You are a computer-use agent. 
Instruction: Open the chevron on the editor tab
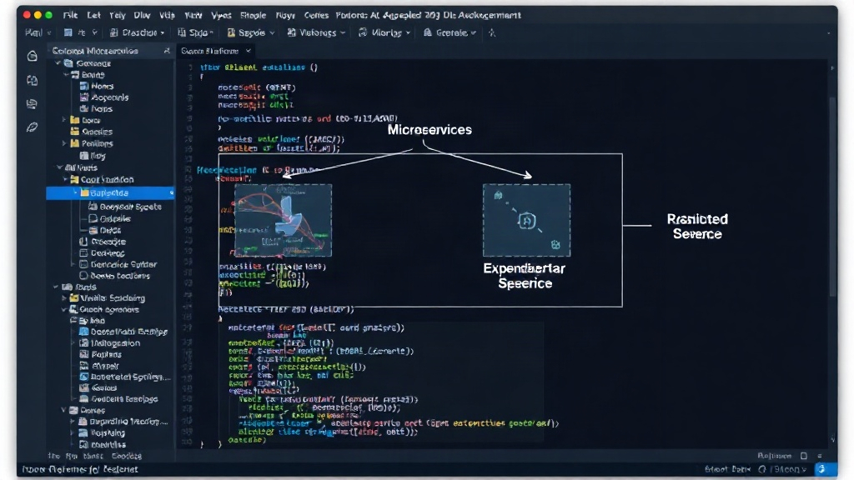(249, 51)
